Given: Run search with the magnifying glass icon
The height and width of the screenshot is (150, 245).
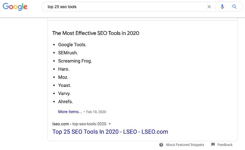Looking at the screenshot, I should [x=234, y=7].
